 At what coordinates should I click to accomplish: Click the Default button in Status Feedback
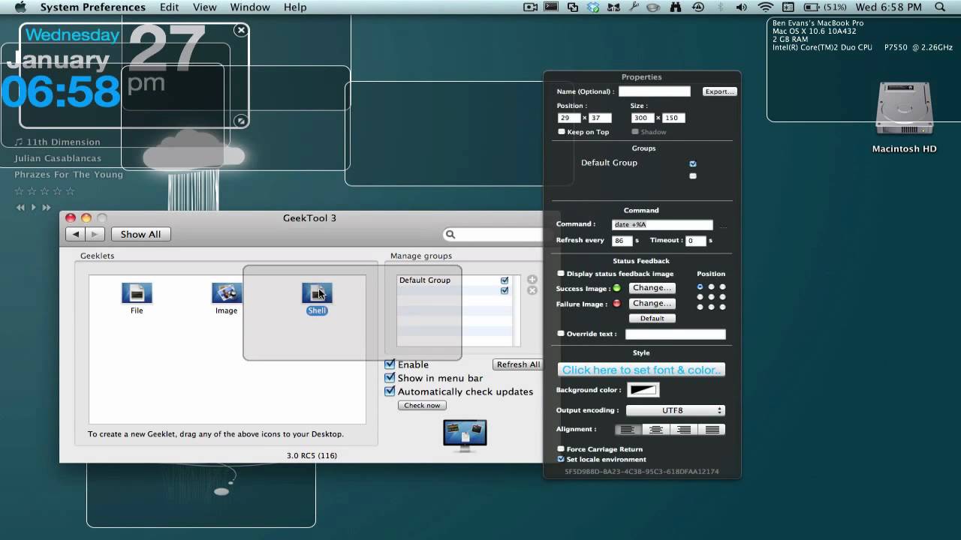tap(652, 318)
